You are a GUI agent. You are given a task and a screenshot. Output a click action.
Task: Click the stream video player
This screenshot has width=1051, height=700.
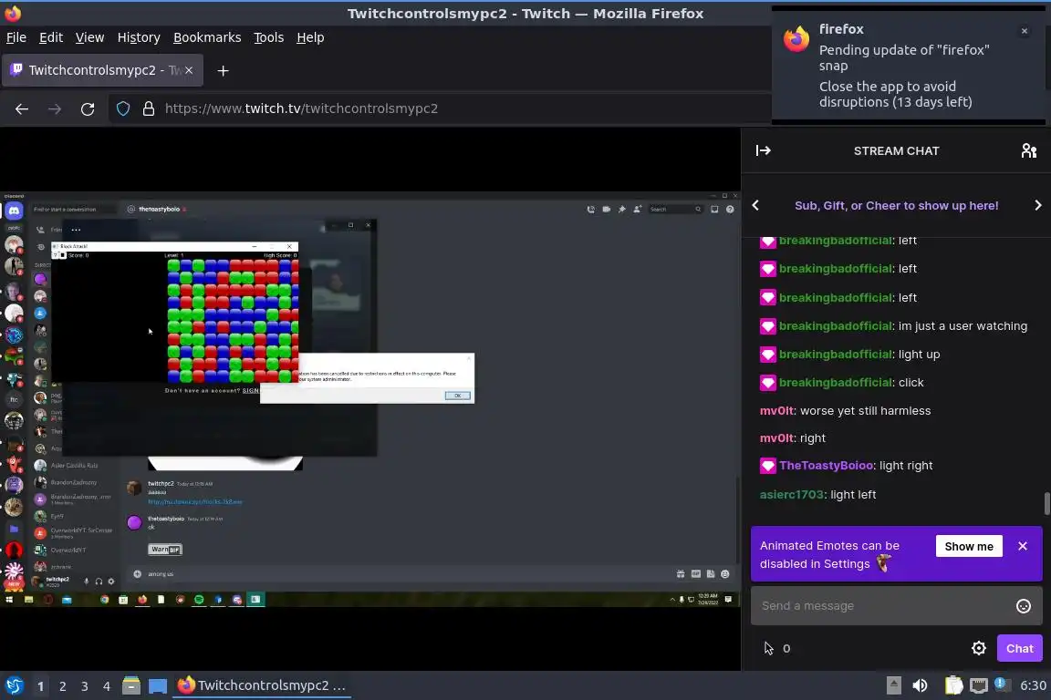click(370, 399)
